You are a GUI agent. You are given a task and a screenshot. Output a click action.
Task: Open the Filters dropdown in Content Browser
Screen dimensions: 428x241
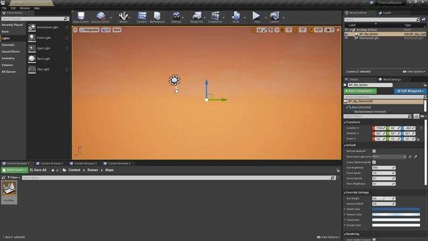tap(13, 177)
